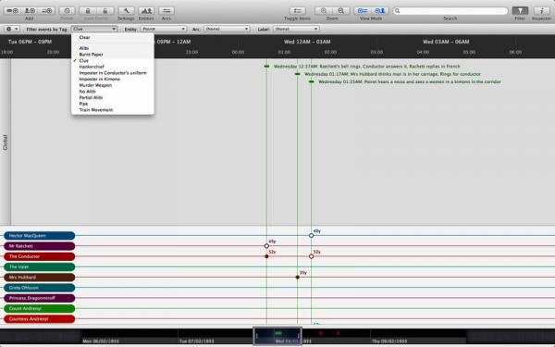The width and height of the screenshot is (555, 347).
Task: Switch to the first View Mode option
Action: coord(362,11)
